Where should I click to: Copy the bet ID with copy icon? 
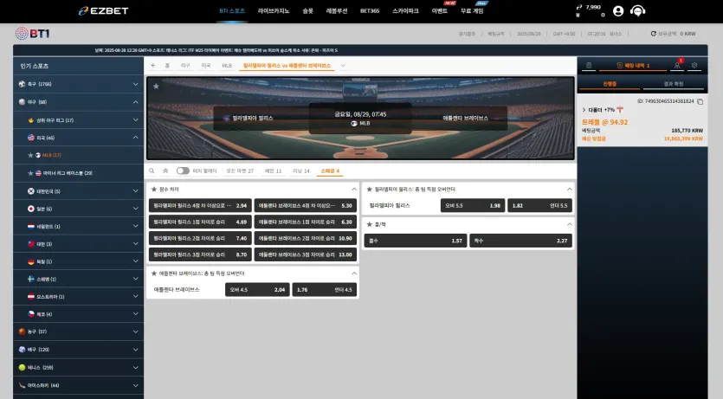pyautogui.click(x=700, y=101)
